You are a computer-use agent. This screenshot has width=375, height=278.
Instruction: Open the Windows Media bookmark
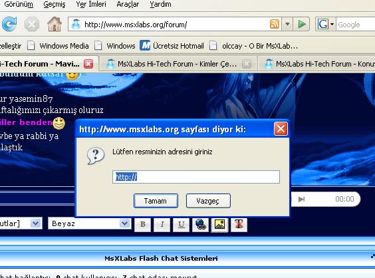(x=58, y=45)
